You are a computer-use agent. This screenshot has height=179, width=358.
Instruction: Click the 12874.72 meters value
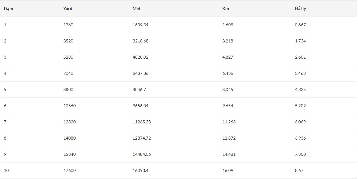(142, 138)
